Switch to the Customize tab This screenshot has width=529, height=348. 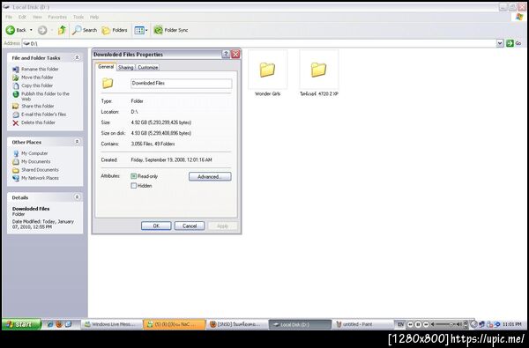pyautogui.click(x=148, y=68)
